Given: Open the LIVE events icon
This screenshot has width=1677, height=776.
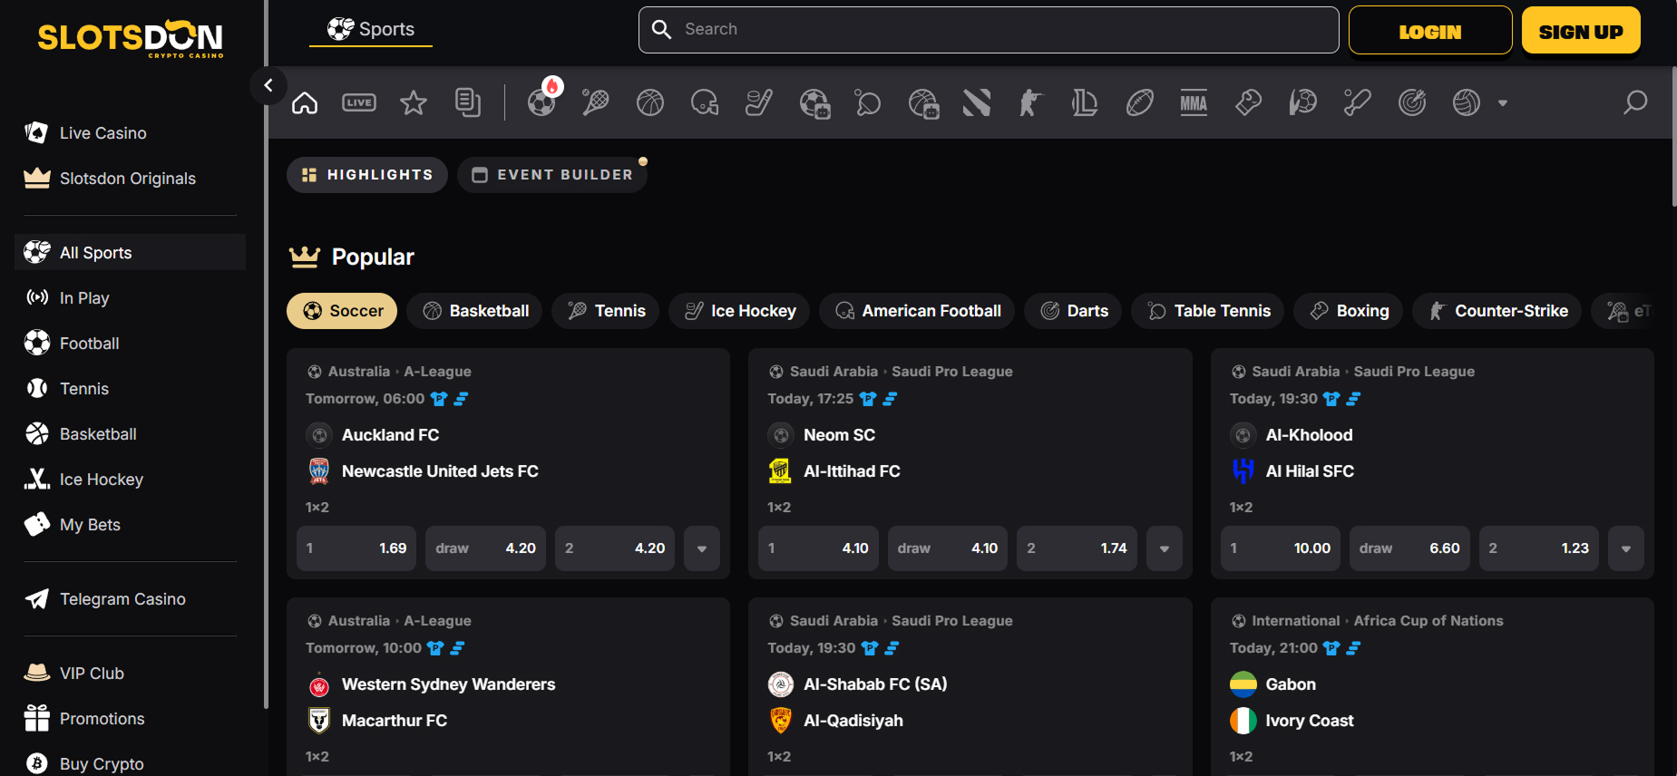Looking at the screenshot, I should [x=359, y=103].
